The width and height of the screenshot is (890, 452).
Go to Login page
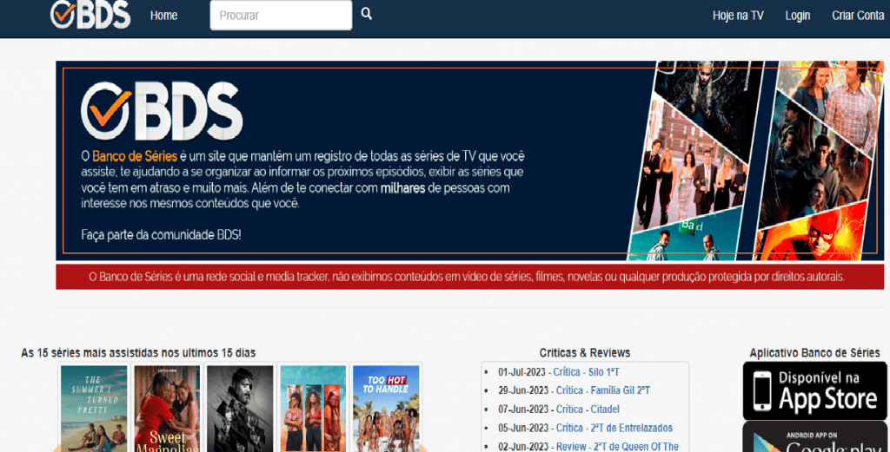point(798,16)
